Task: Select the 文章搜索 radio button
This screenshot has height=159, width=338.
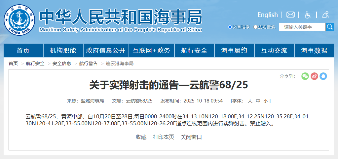Action: (x=230, y=27)
